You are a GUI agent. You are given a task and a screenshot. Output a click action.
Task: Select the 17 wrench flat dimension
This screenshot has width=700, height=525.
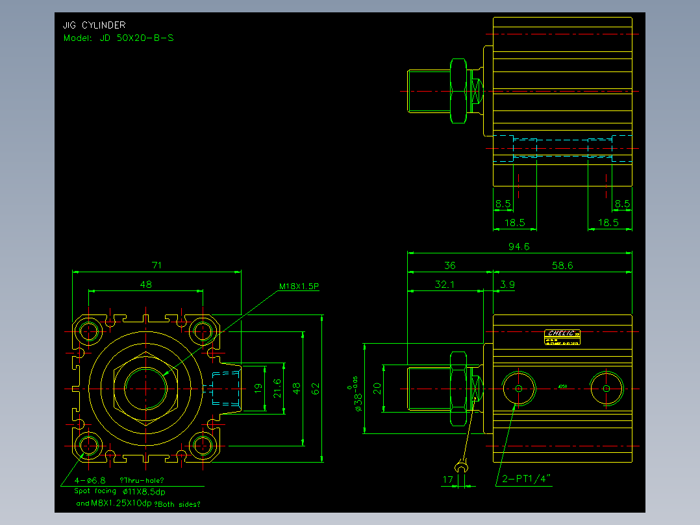(x=448, y=480)
